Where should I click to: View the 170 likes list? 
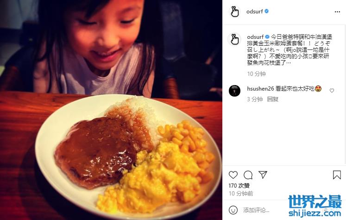click(x=239, y=186)
